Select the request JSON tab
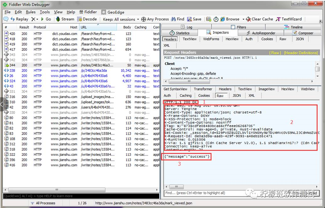Screen dimensions: 325x208 (x=300, y=39)
